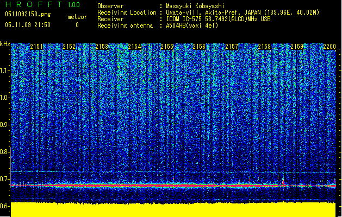
Task: Click the Ogata-vill. Akita-Pref. JAPAN location text
Action: coord(242,12)
